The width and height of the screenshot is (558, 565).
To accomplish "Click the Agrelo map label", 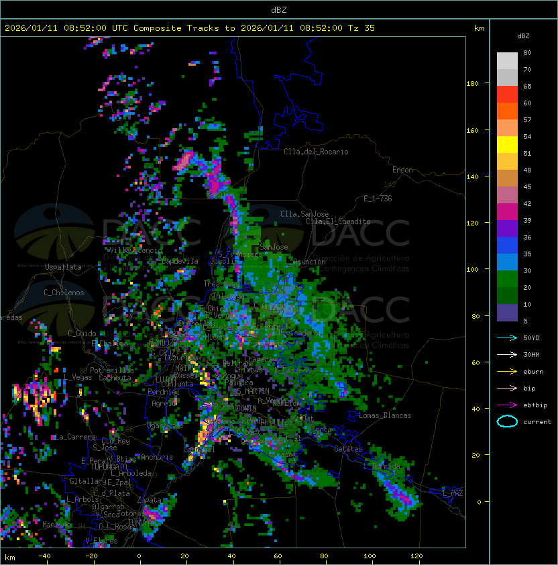I will tap(164, 403).
